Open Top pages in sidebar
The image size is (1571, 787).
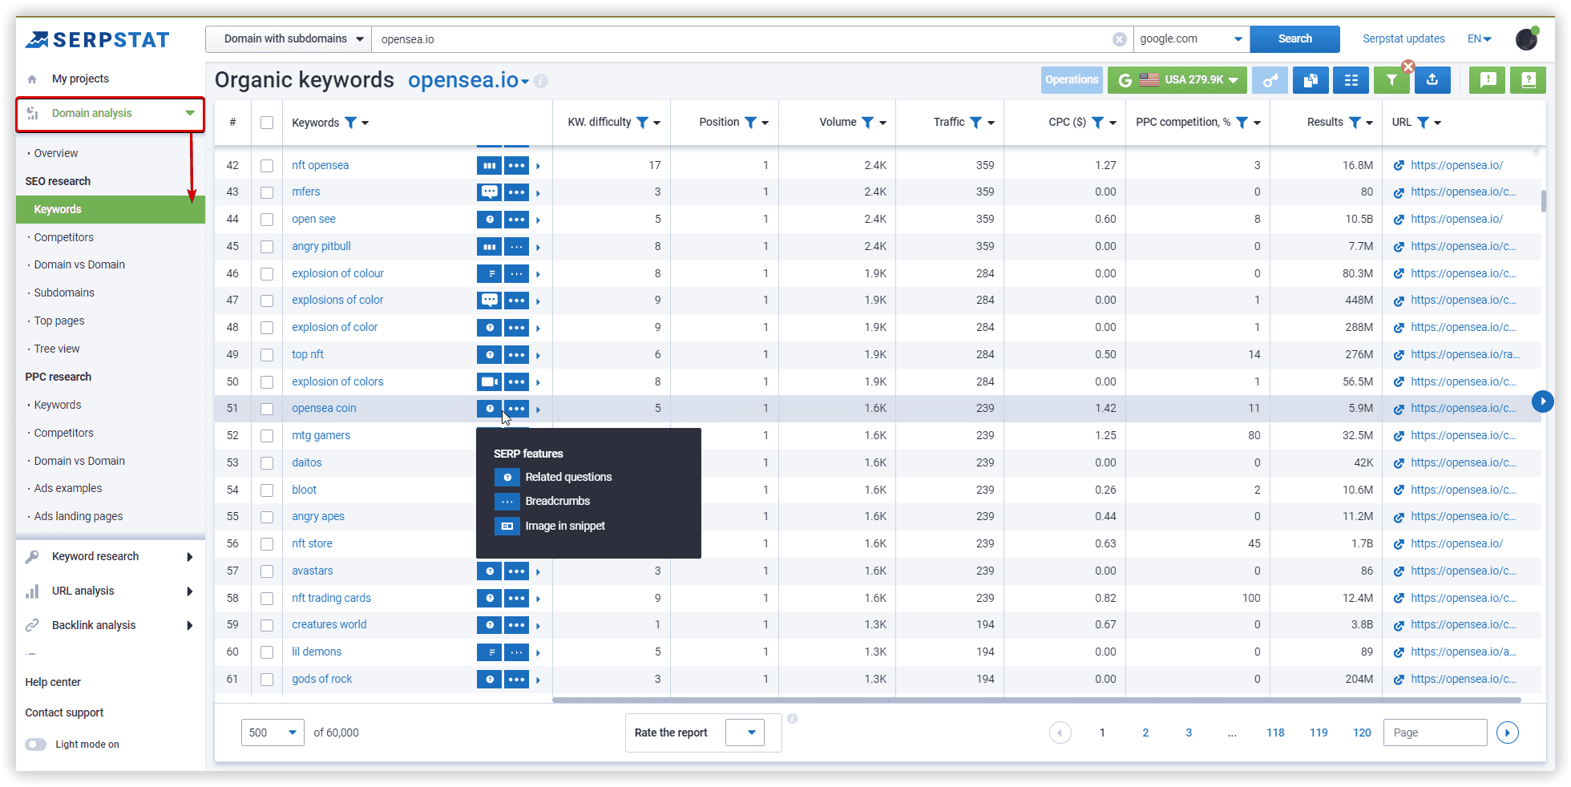[x=59, y=321]
